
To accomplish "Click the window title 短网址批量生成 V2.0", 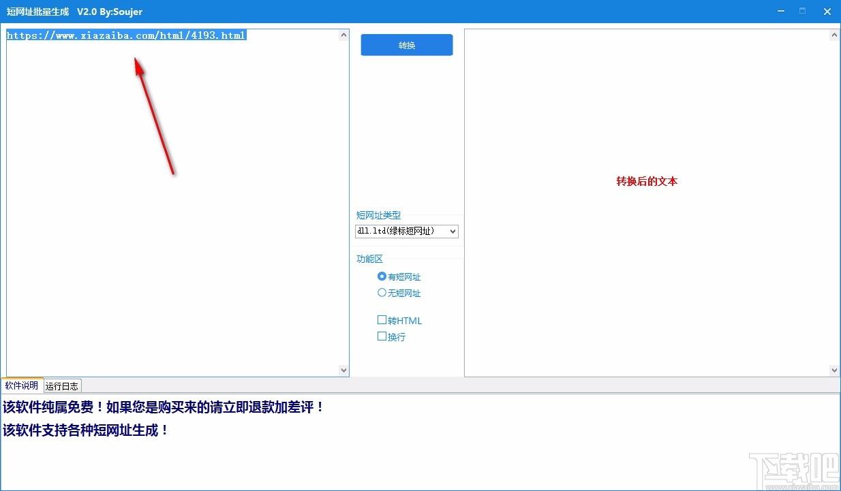I will (x=74, y=12).
